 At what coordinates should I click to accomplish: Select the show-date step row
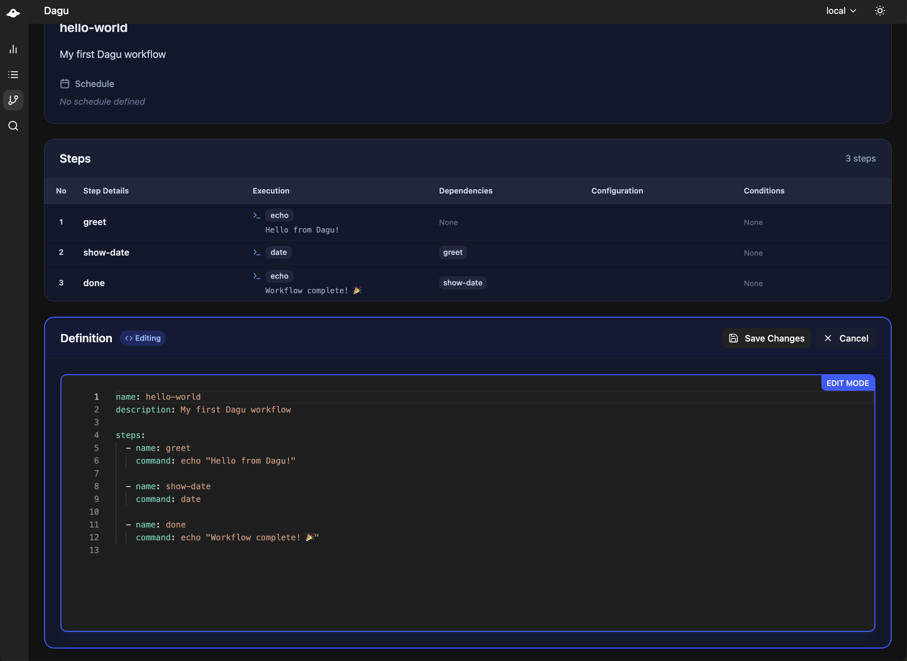pos(106,252)
